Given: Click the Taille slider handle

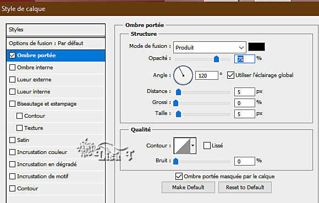Looking at the screenshot, I should 178,114.
